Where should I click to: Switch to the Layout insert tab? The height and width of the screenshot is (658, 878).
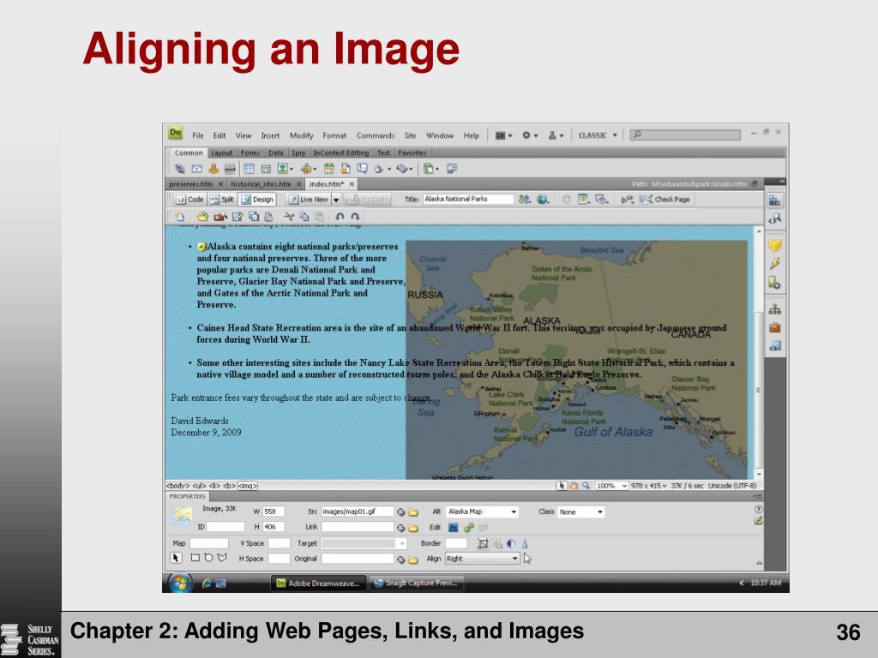coord(222,153)
